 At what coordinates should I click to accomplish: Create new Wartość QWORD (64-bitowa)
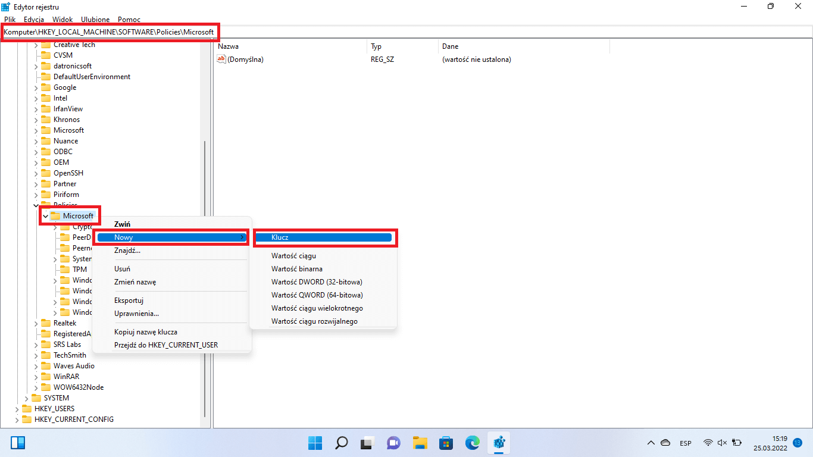click(x=323, y=295)
